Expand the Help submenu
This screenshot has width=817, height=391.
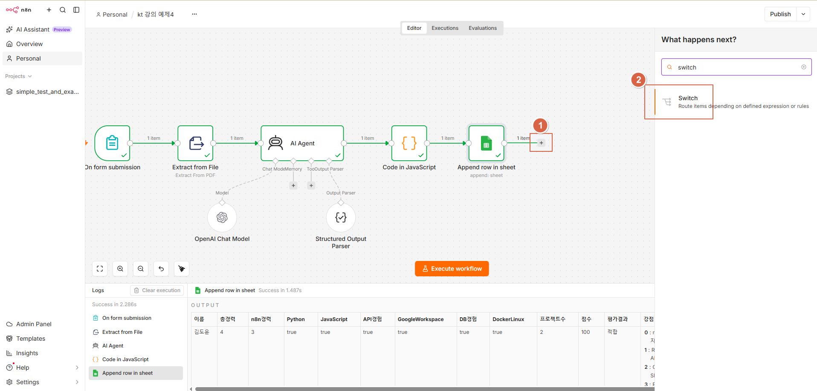[77, 368]
